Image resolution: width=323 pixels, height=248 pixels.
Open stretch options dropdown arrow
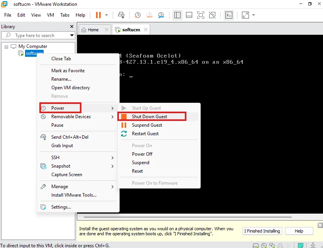click(254, 15)
